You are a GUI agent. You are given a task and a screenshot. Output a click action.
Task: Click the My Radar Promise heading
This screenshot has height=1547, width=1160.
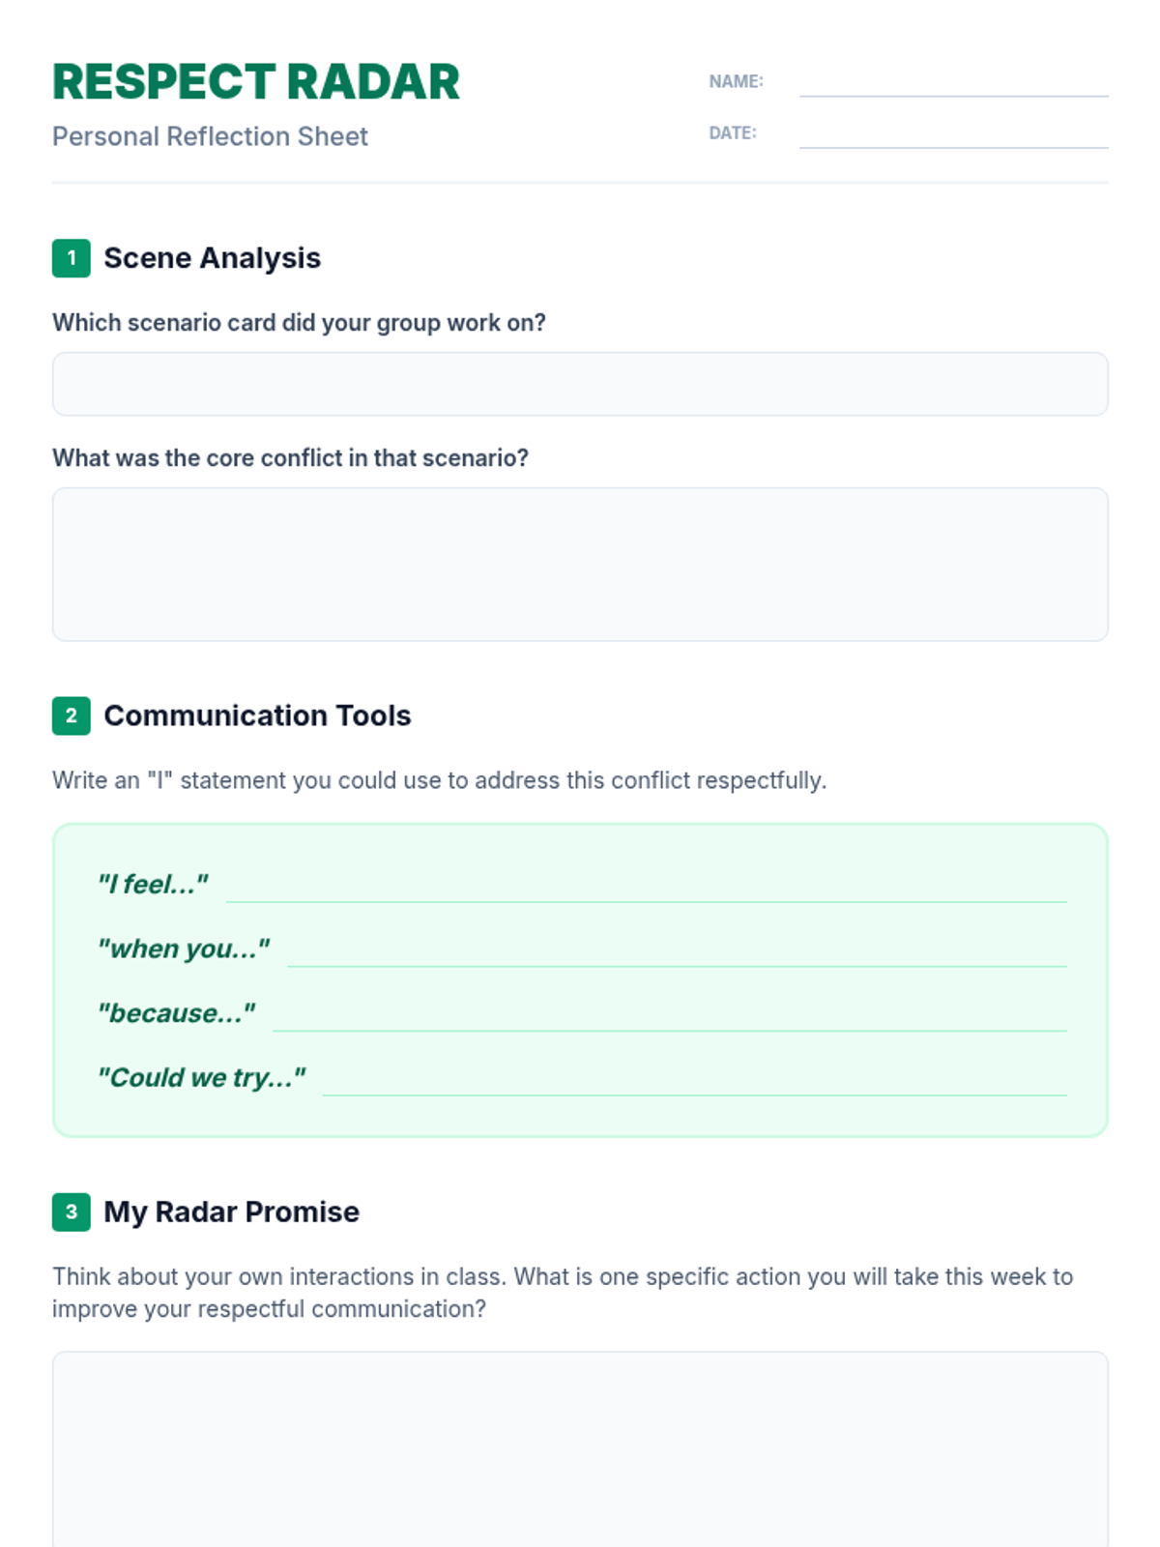click(232, 1211)
